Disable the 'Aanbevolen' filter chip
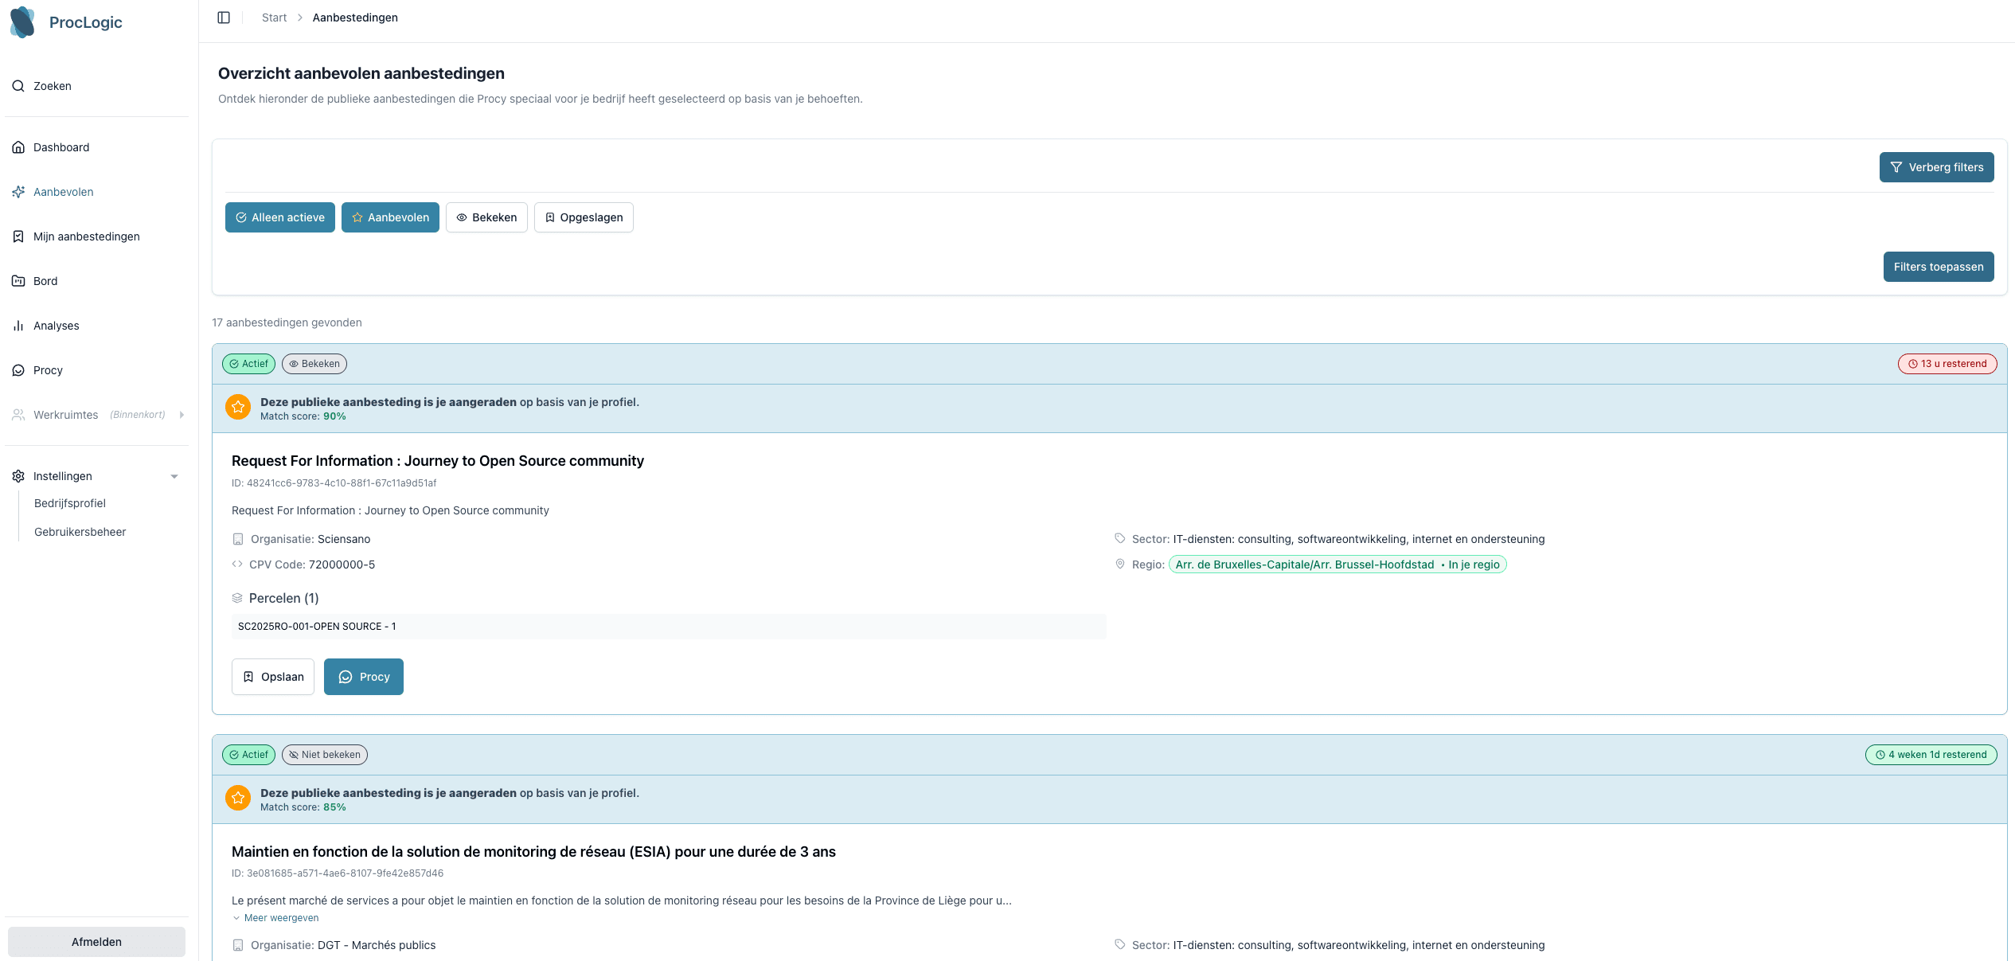Image resolution: width=2015 pixels, height=961 pixels. (390, 217)
